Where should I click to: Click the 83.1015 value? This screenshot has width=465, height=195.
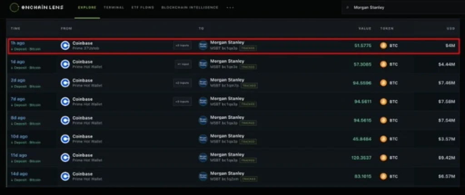(x=363, y=176)
